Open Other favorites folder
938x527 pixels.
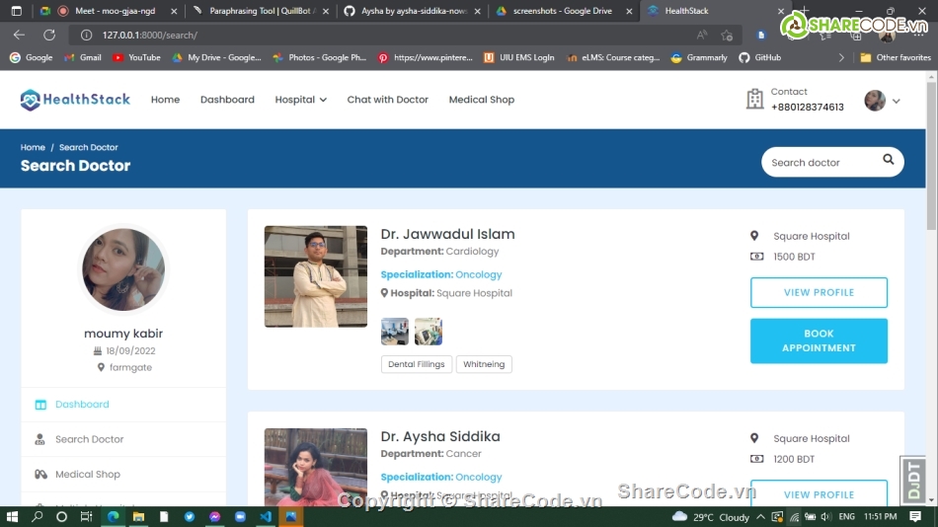point(895,57)
